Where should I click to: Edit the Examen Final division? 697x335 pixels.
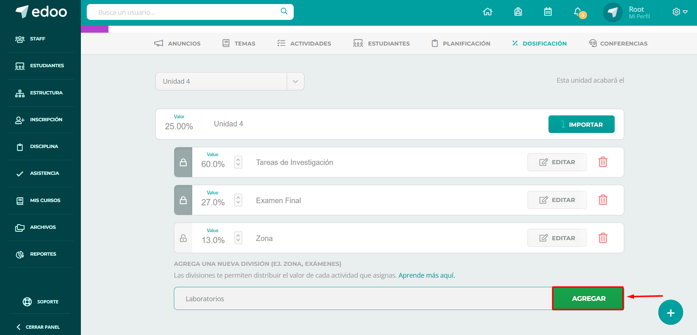pos(557,200)
